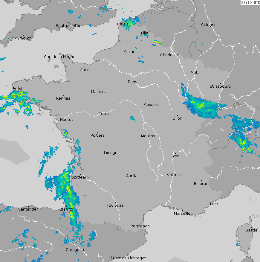Click the Mamers label
The width and height of the screenshot is (260, 262).
click(98, 92)
